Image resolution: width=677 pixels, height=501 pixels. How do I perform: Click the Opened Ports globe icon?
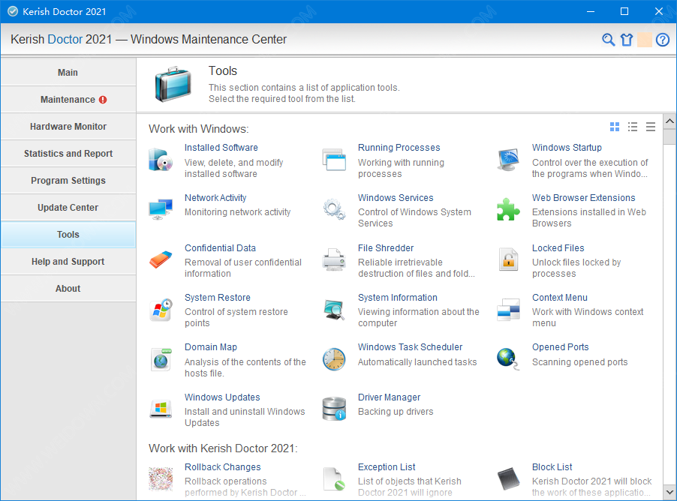pyautogui.click(x=508, y=359)
